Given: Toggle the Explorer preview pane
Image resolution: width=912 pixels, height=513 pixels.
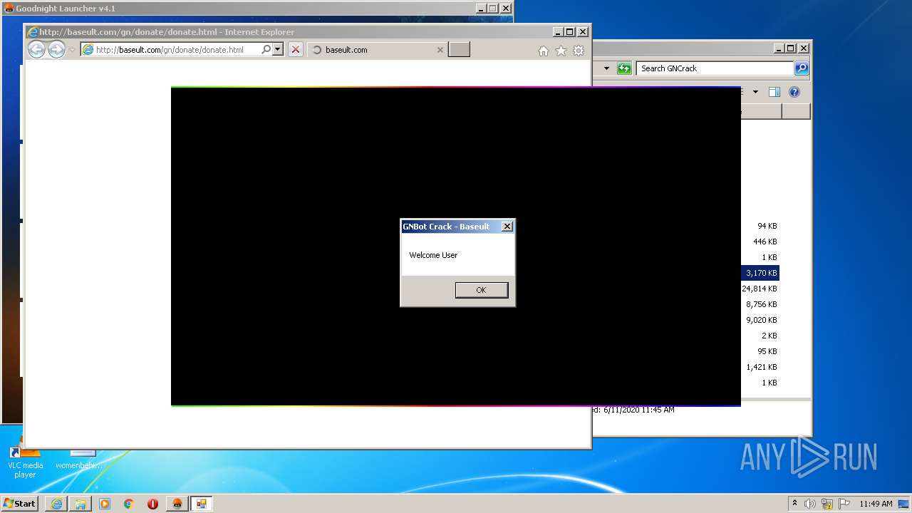Looking at the screenshot, I should click(774, 92).
